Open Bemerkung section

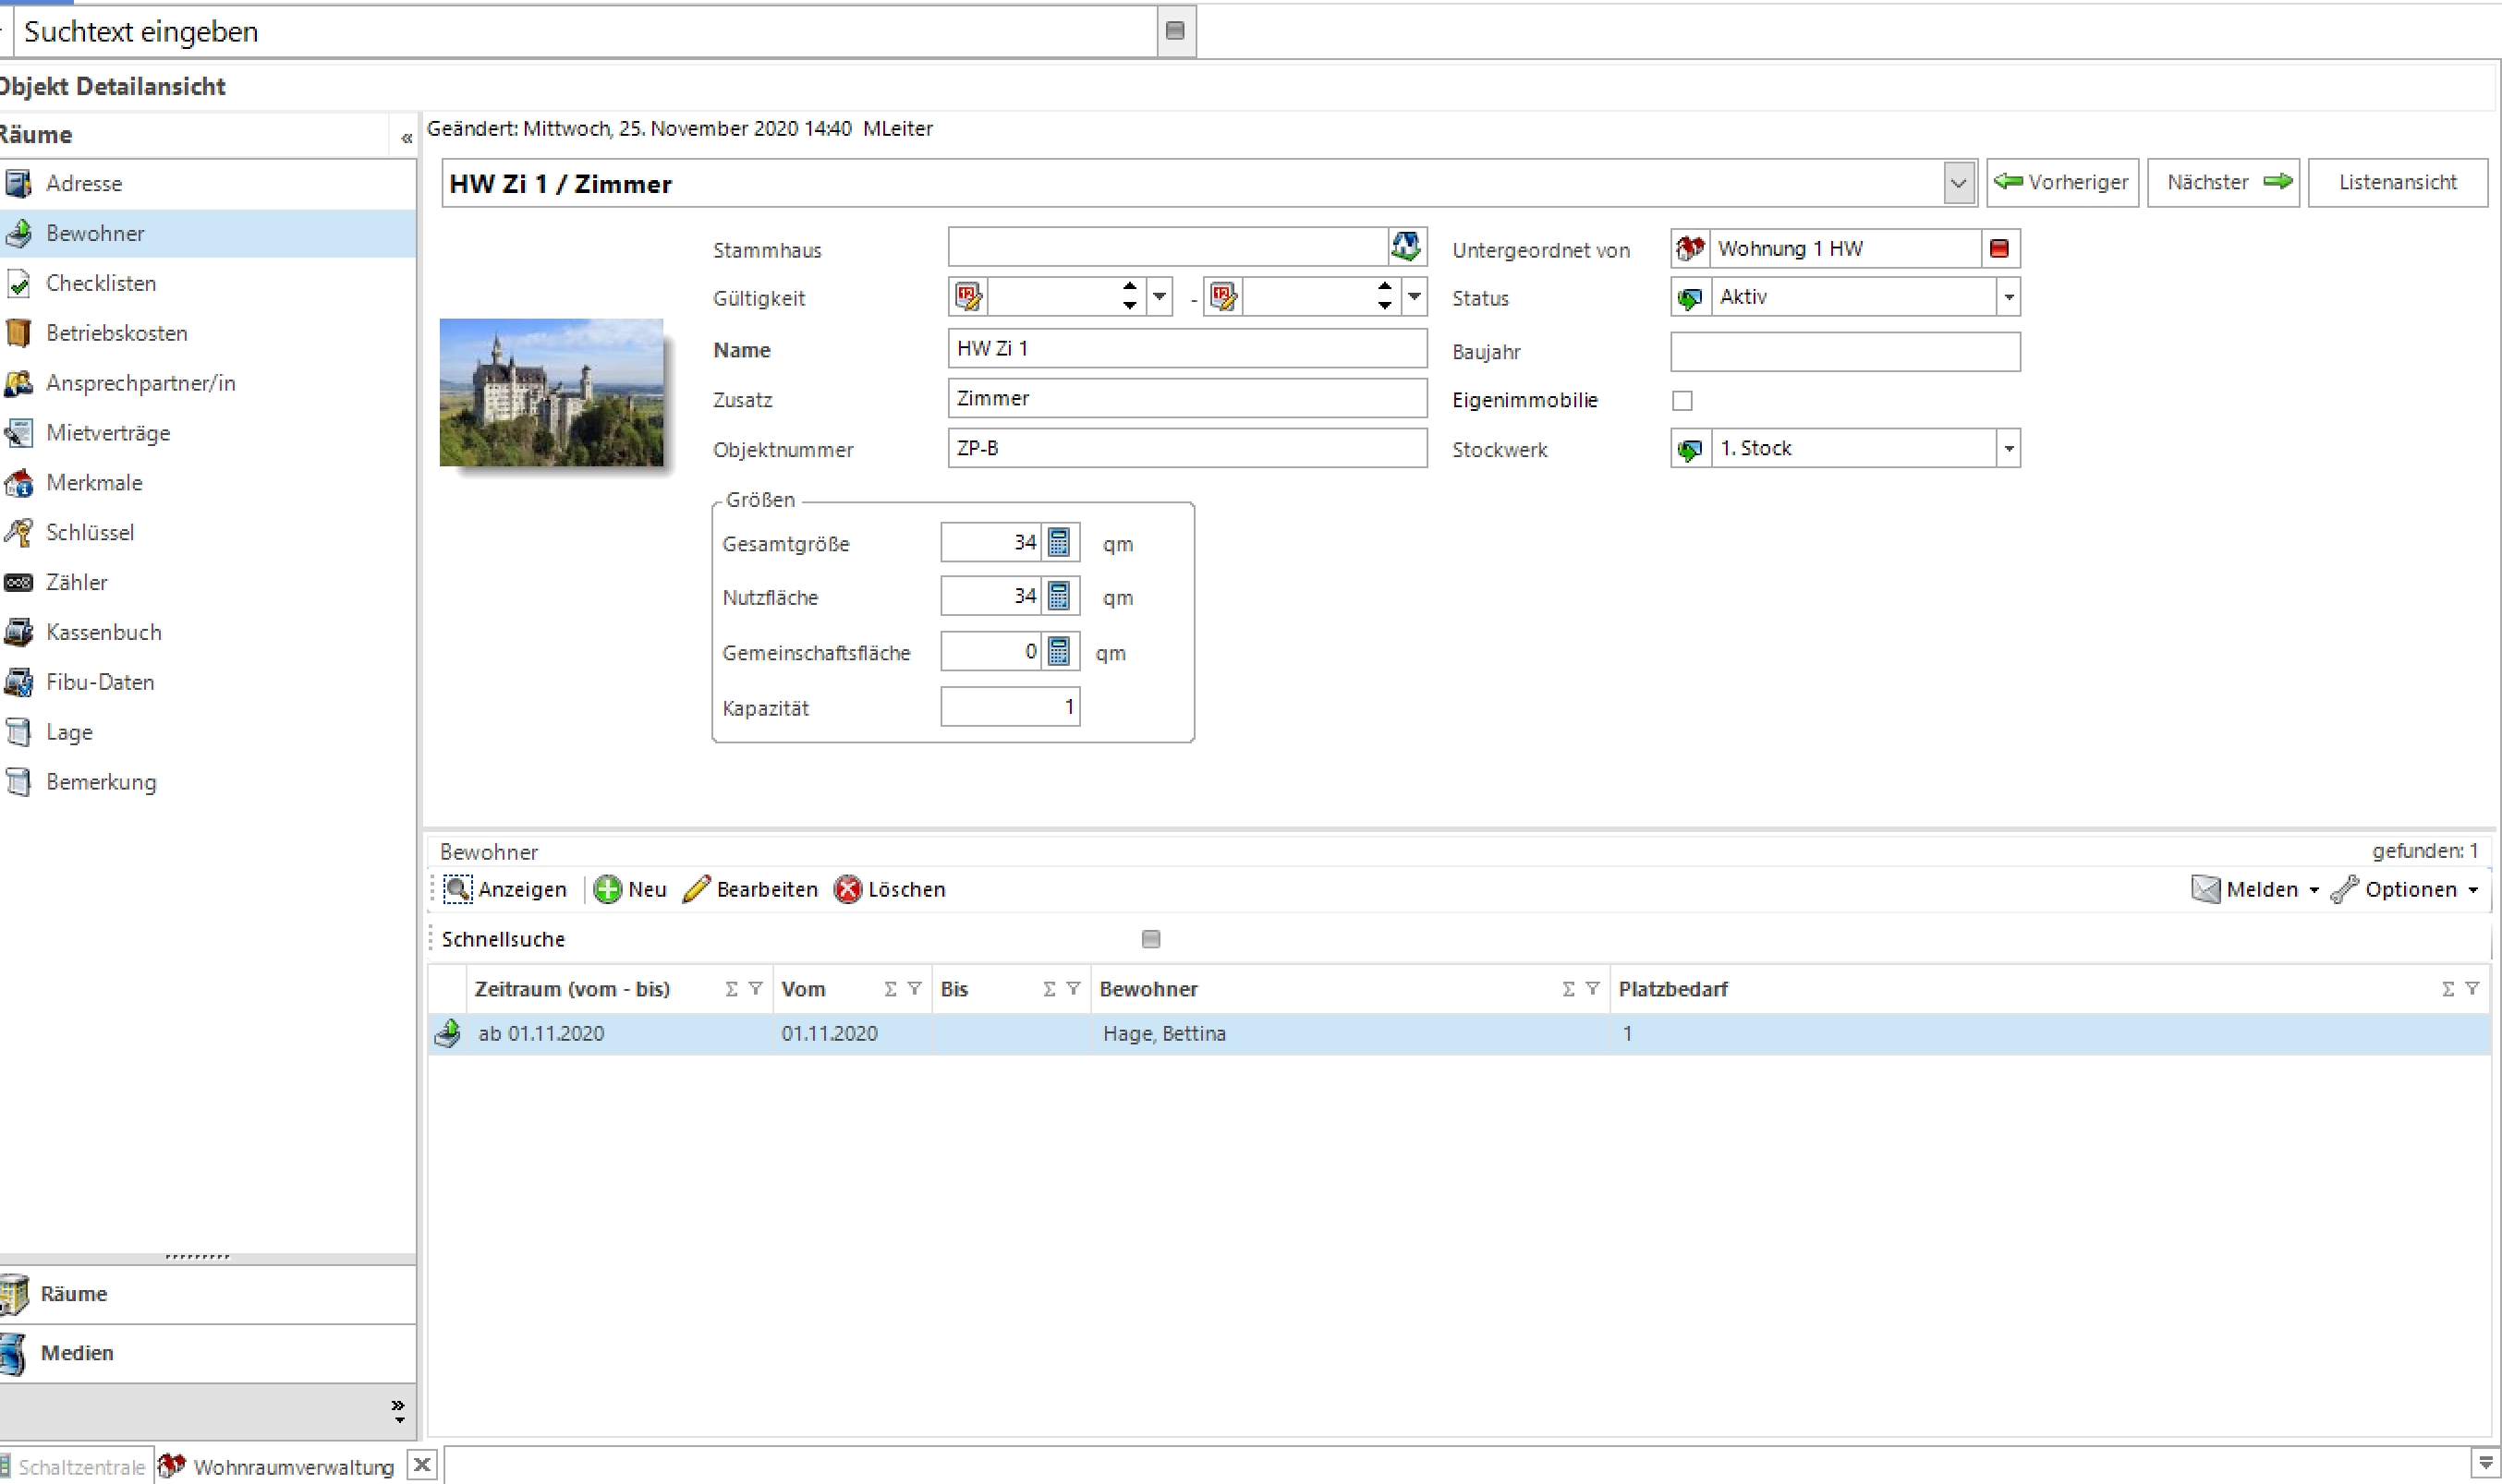click(x=207, y=782)
